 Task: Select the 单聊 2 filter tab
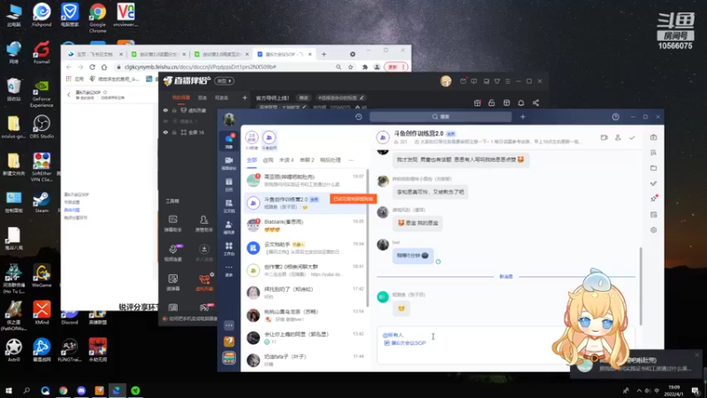[307, 160]
